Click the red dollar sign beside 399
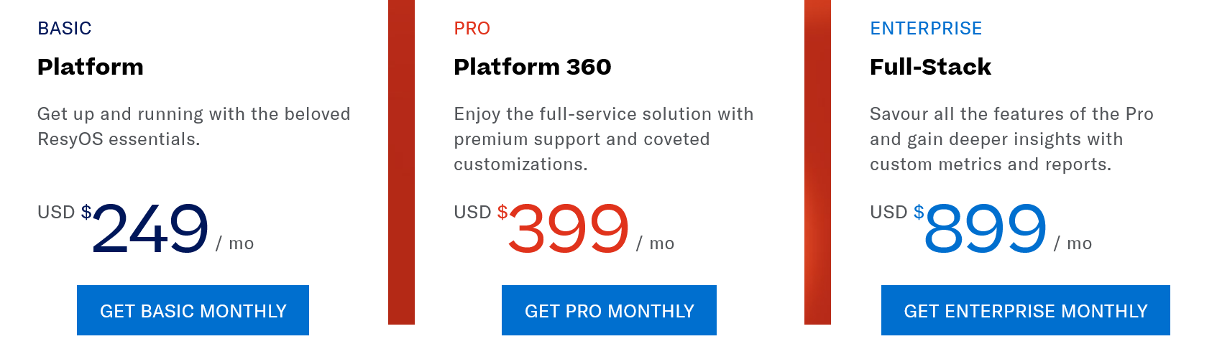 pos(502,212)
